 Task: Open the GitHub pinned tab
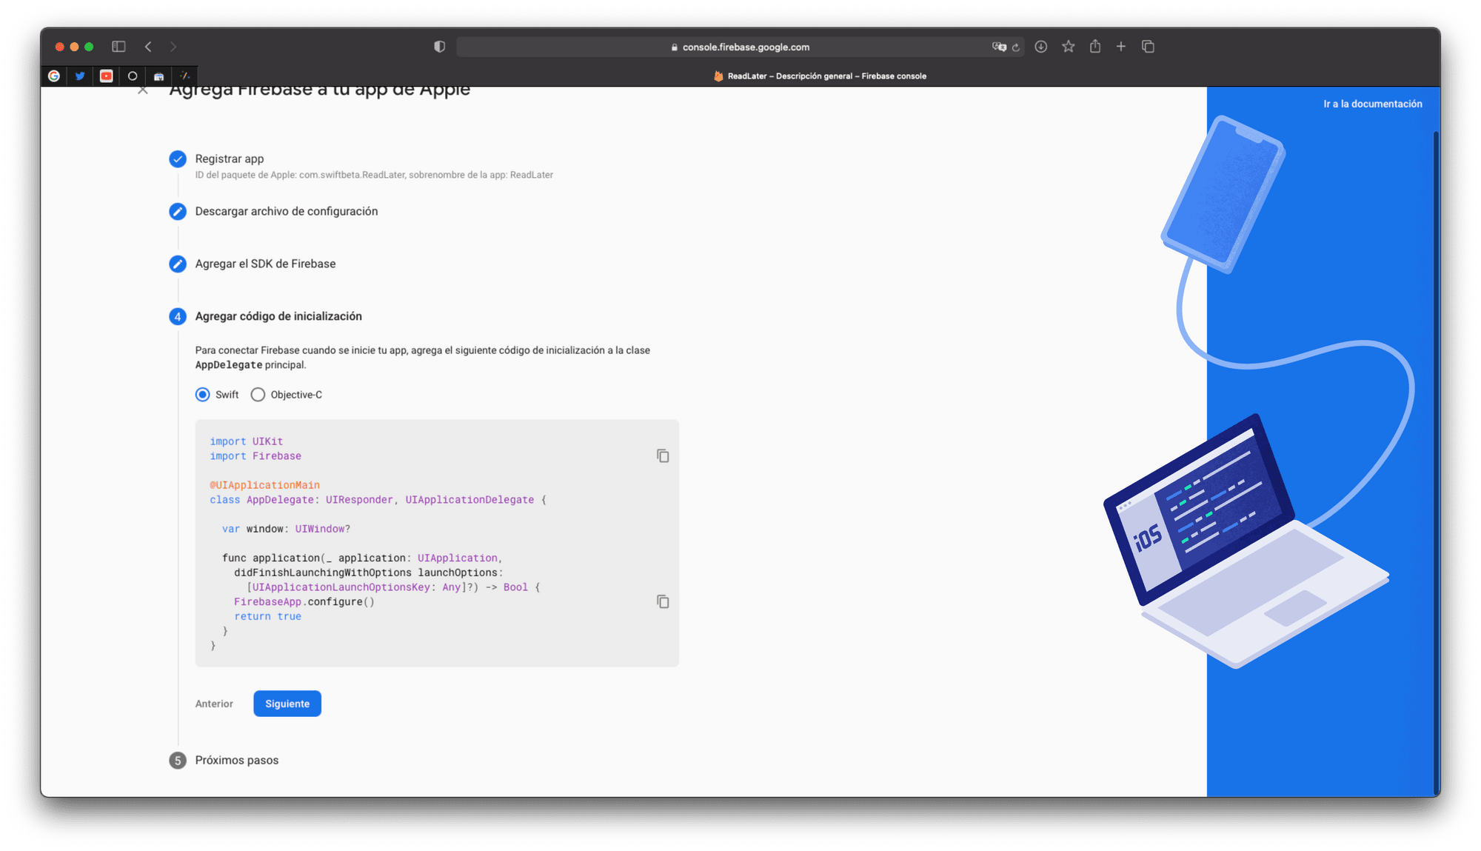coord(133,76)
